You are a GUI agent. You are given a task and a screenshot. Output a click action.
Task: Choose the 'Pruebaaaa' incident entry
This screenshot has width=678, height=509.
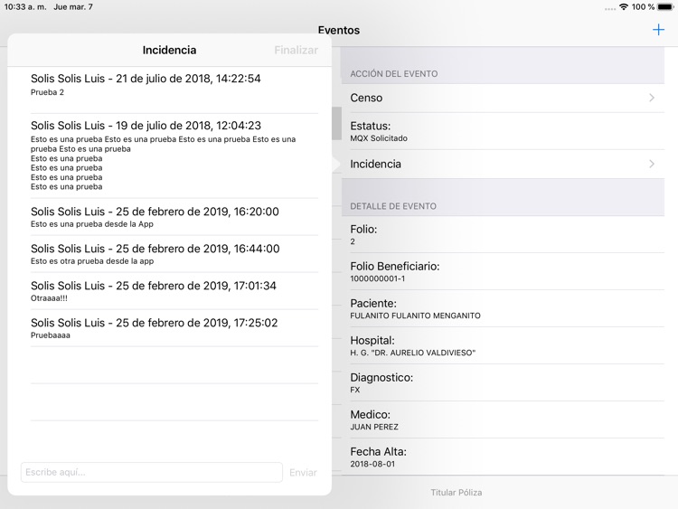point(174,328)
